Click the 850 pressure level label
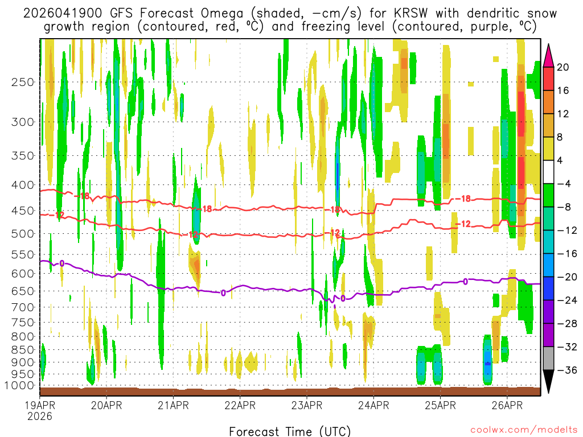 (x=23, y=350)
